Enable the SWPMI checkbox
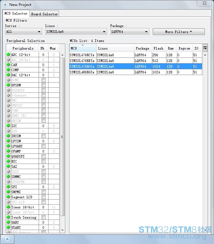214x244 pixels. pyautogui.click(x=43, y=192)
